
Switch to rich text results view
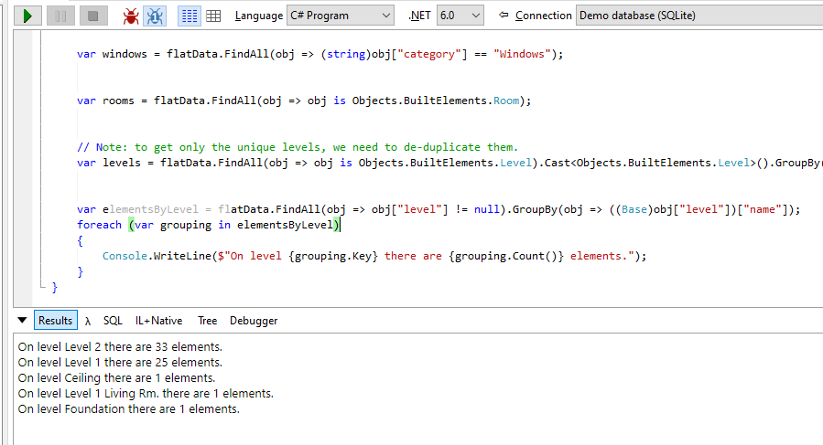(x=190, y=16)
